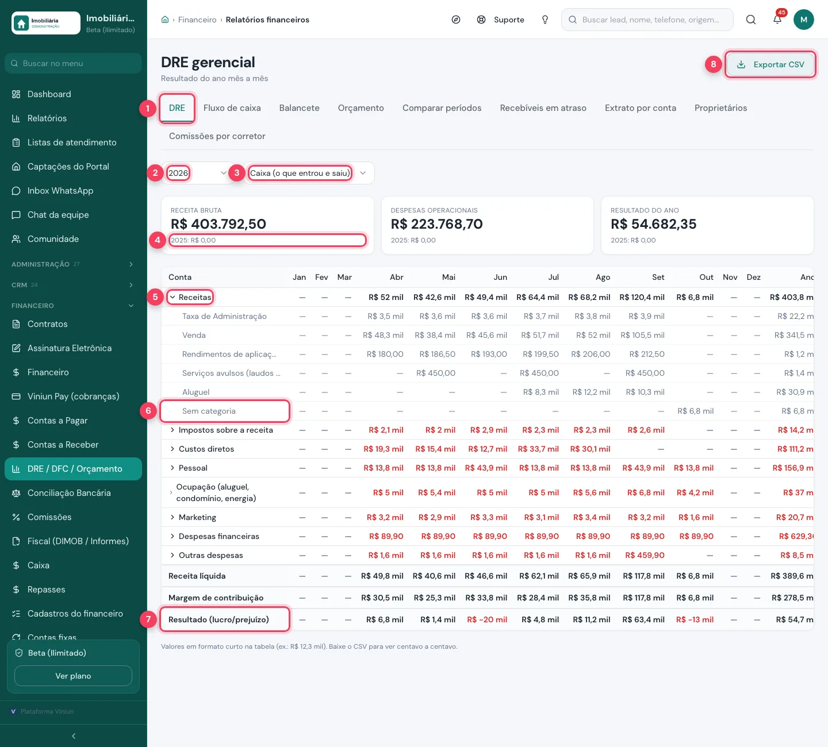Focus the Buscar lead search field
Image resolution: width=828 pixels, height=747 pixels.
[x=647, y=20]
